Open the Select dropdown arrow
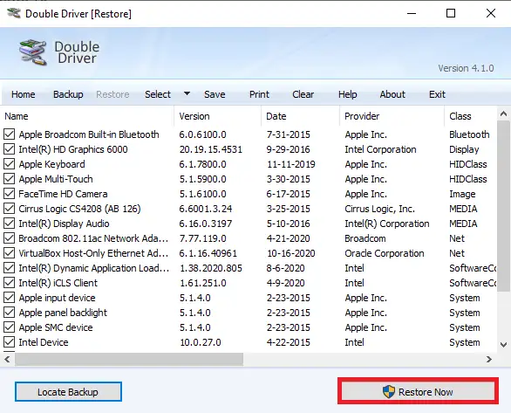 (x=187, y=93)
